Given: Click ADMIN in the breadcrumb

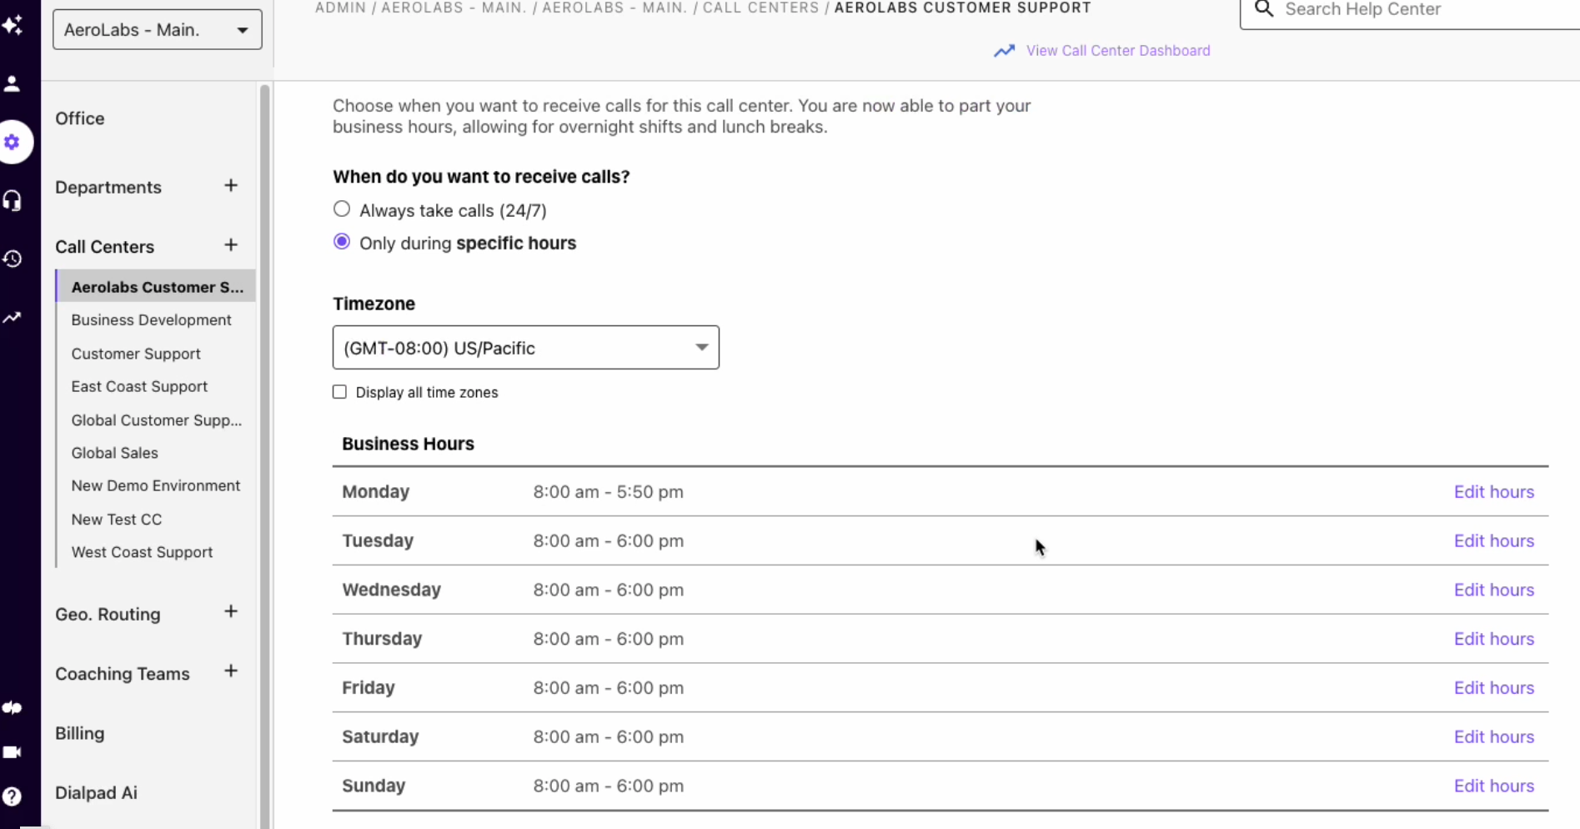Looking at the screenshot, I should point(340,8).
